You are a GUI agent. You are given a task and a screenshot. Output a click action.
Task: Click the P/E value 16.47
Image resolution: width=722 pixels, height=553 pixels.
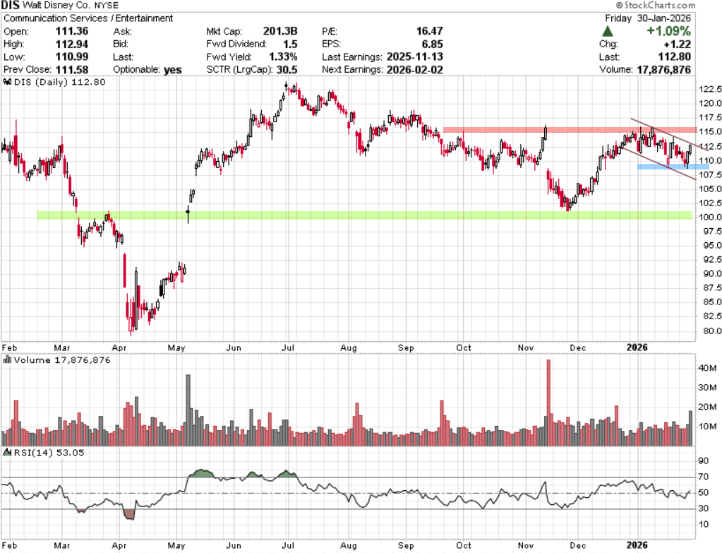click(x=430, y=31)
